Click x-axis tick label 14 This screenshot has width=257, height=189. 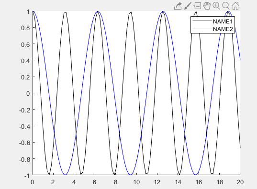pos(178,182)
